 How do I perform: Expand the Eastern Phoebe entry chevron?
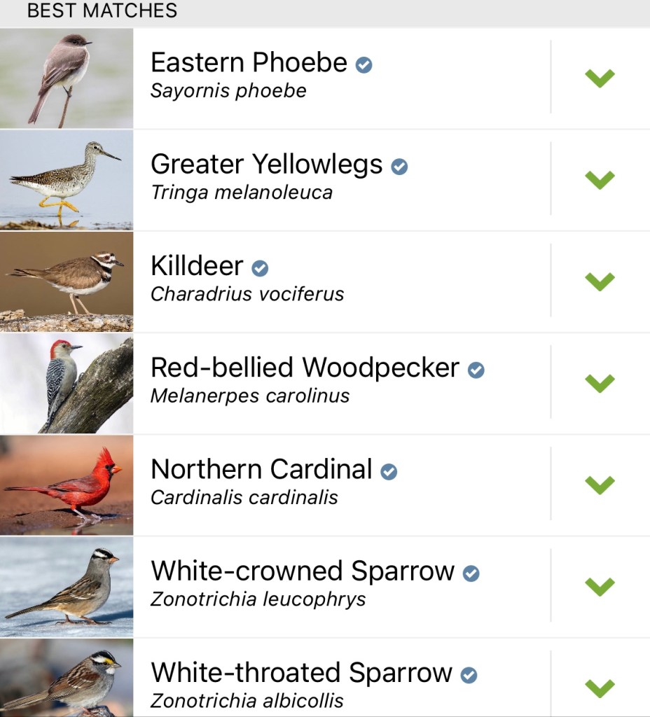point(600,78)
